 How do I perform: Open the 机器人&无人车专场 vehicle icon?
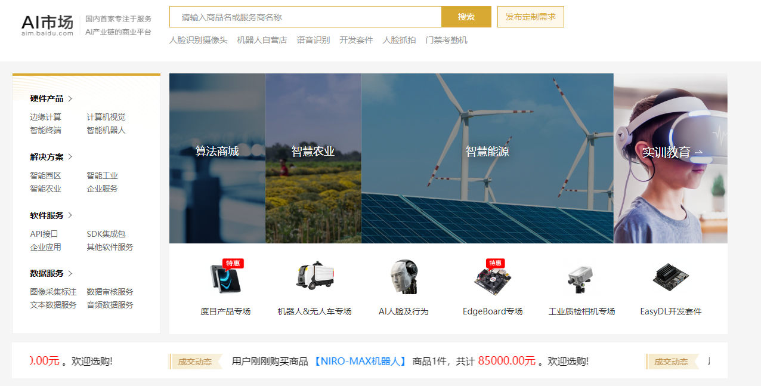314,276
